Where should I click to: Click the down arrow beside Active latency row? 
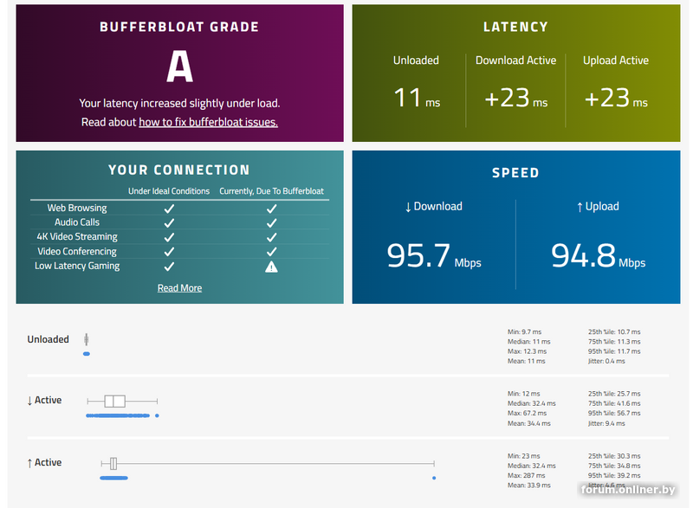pos(29,401)
